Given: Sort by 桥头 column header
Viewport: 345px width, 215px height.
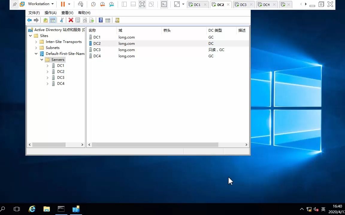Looking at the screenshot, I should click(184, 30).
